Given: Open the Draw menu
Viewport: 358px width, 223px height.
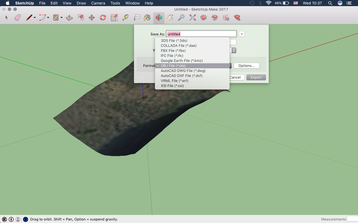Looking at the screenshot, I should (x=81, y=3).
